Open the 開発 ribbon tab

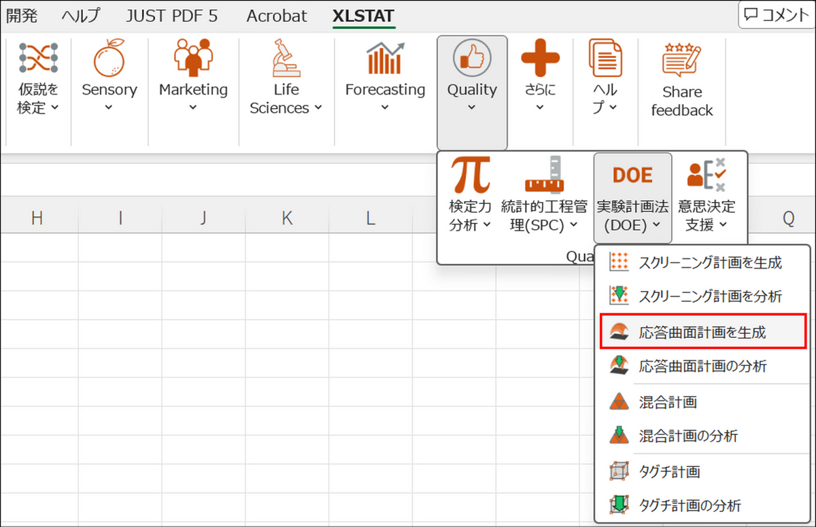(22, 16)
